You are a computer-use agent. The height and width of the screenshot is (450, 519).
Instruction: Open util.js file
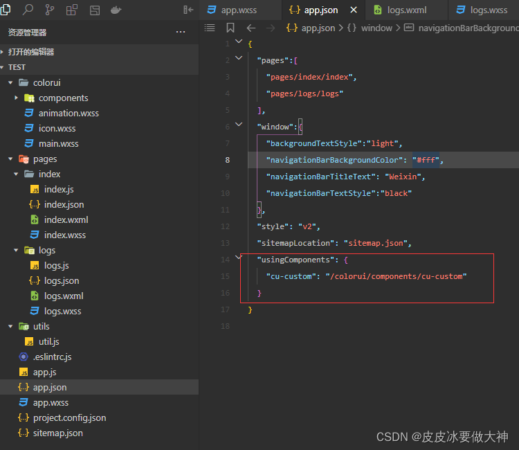pos(49,342)
